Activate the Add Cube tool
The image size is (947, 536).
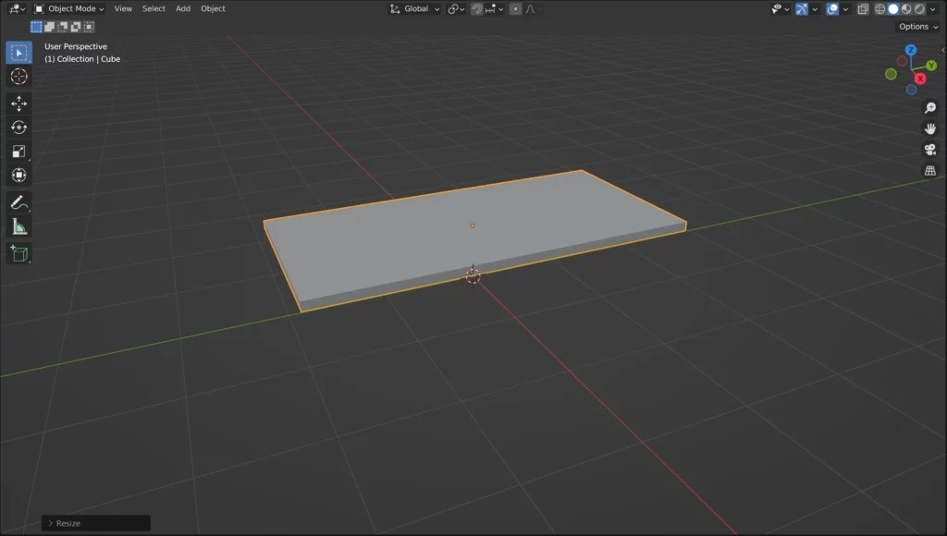pos(18,252)
